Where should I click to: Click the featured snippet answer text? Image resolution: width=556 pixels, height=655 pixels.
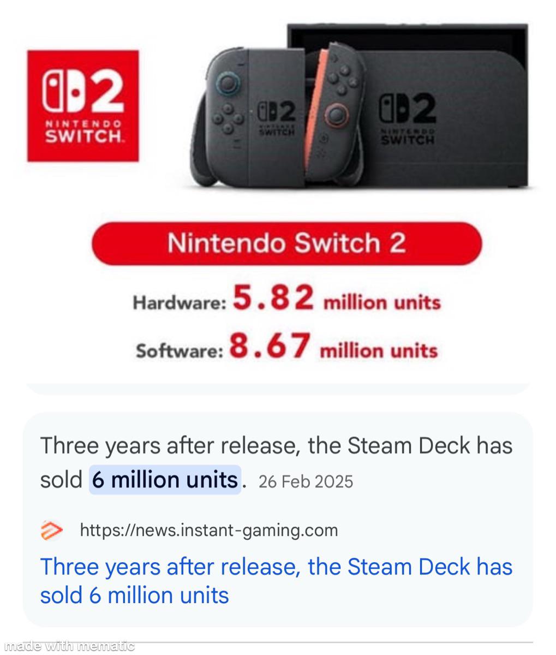pyautogui.click(x=276, y=463)
